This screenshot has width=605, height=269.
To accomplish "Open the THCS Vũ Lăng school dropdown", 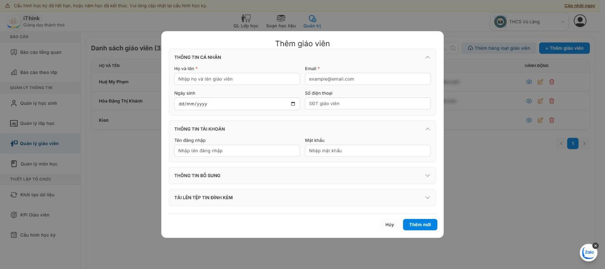I will pyautogui.click(x=529, y=22).
